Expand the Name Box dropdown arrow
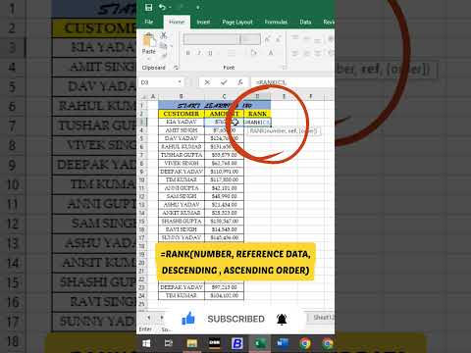 coord(180,82)
